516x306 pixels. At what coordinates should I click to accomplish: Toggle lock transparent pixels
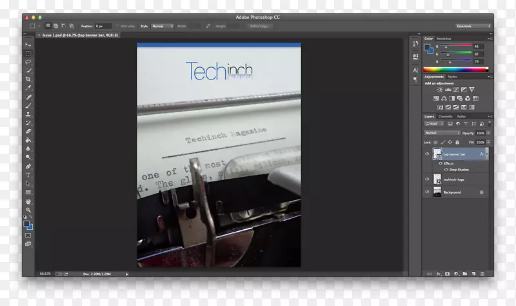click(435, 142)
